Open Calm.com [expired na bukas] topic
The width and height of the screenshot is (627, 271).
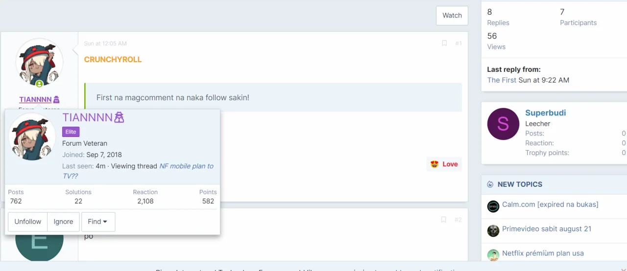[550, 204]
